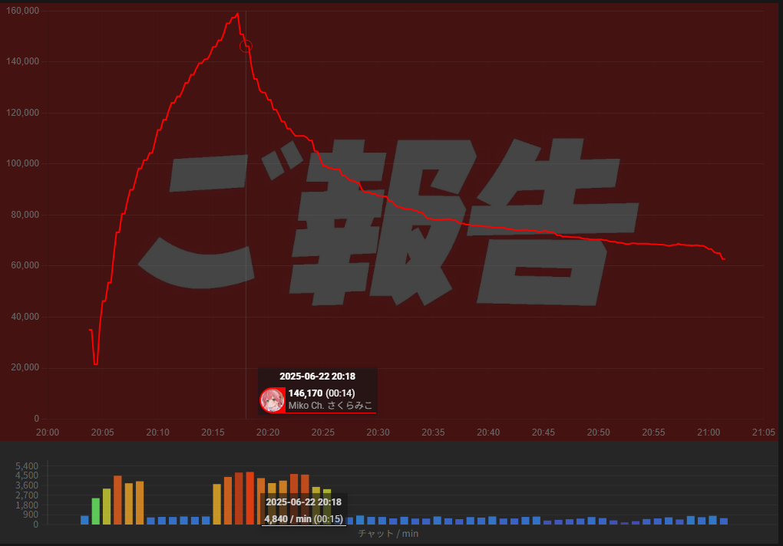Click the 40,000 y-axis label
Viewport: 783px width, 546px height.
25,317
